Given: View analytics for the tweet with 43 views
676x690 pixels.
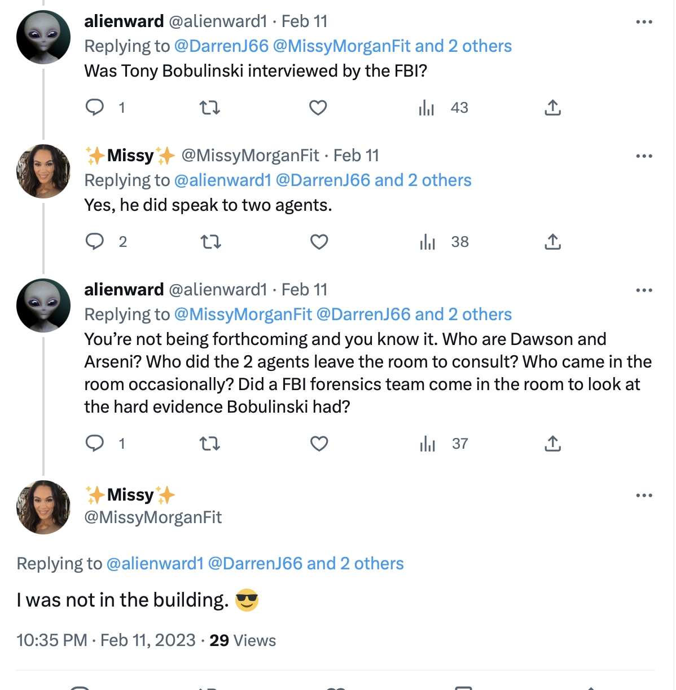Looking at the screenshot, I should click(x=427, y=107).
